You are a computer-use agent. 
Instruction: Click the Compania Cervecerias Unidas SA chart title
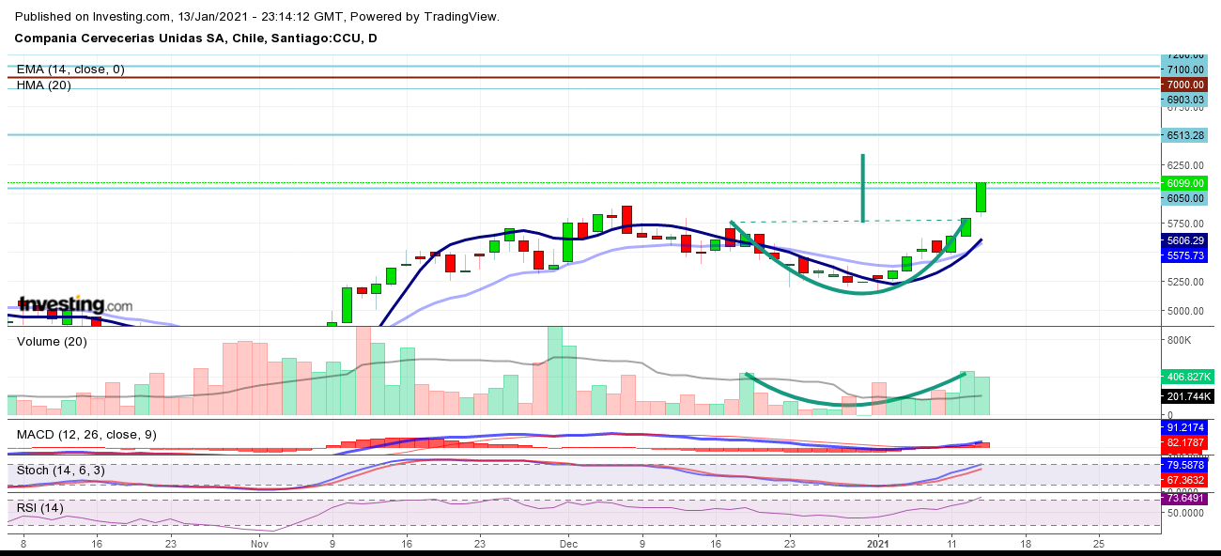point(196,39)
